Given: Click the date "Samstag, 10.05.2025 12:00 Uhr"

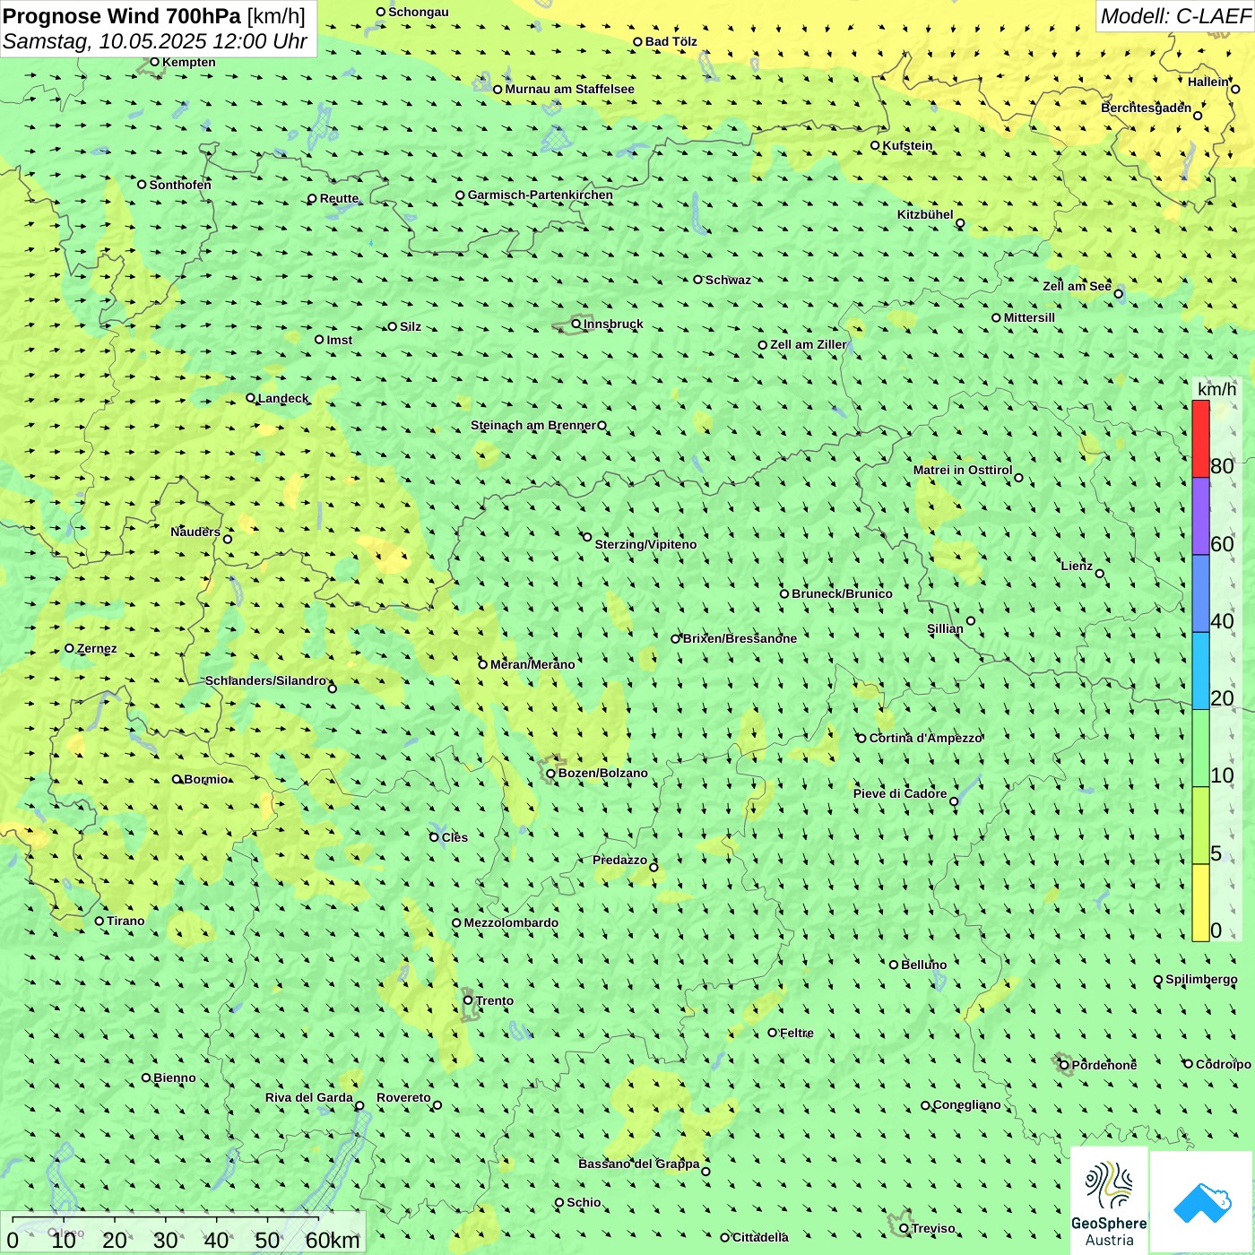Looking at the screenshot, I should click(x=155, y=41).
